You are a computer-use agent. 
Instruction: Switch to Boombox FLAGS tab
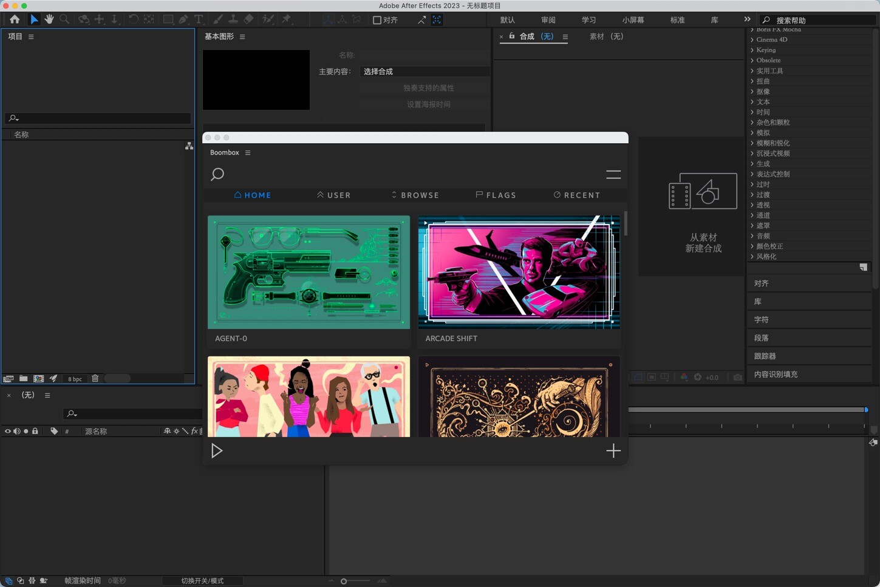click(496, 195)
